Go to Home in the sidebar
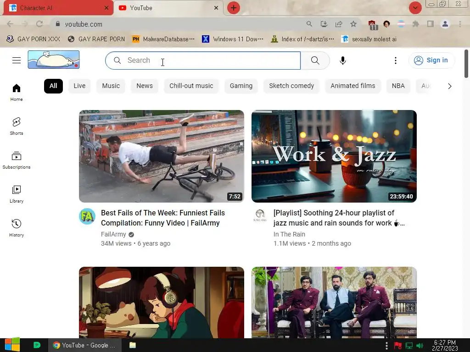Image resolution: width=470 pixels, height=352 pixels. [17, 93]
